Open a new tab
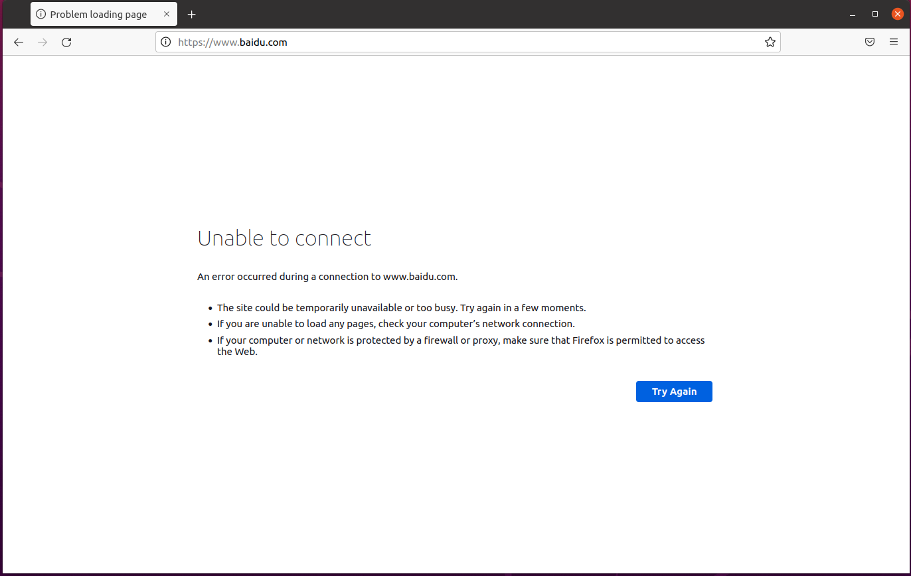Viewport: 911px width, 576px height. [x=192, y=15]
